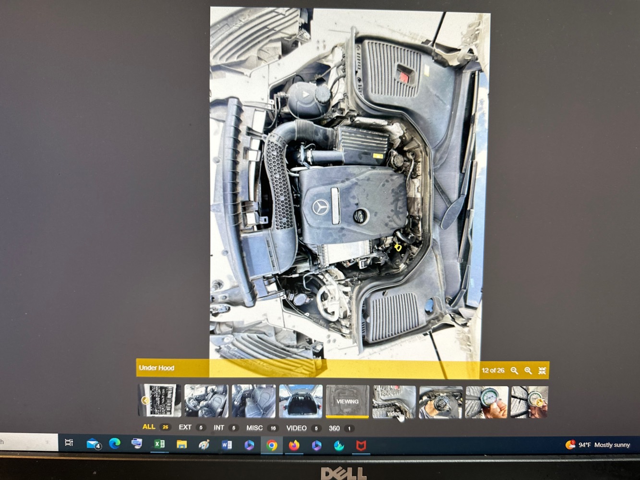Launch Microsoft Edge from taskbar

pyautogui.click(x=114, y=444)
